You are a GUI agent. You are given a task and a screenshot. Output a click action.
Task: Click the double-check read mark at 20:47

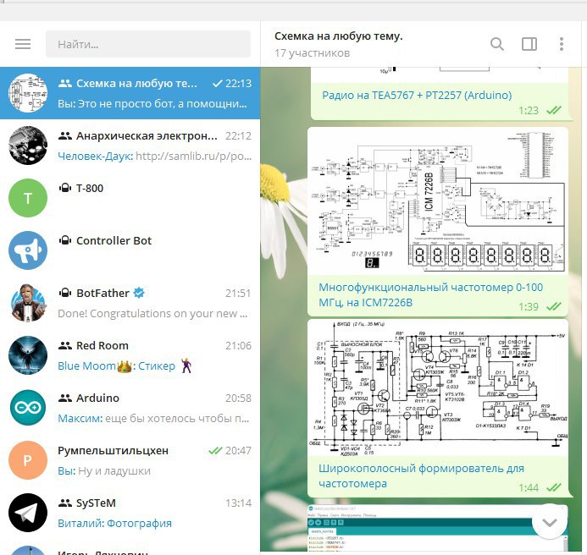(215, 451)
